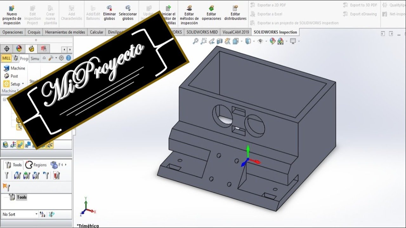Click the Zoom to Fit magnifier icon
Viewport: 406px width, 228px height.
point(196,41)
